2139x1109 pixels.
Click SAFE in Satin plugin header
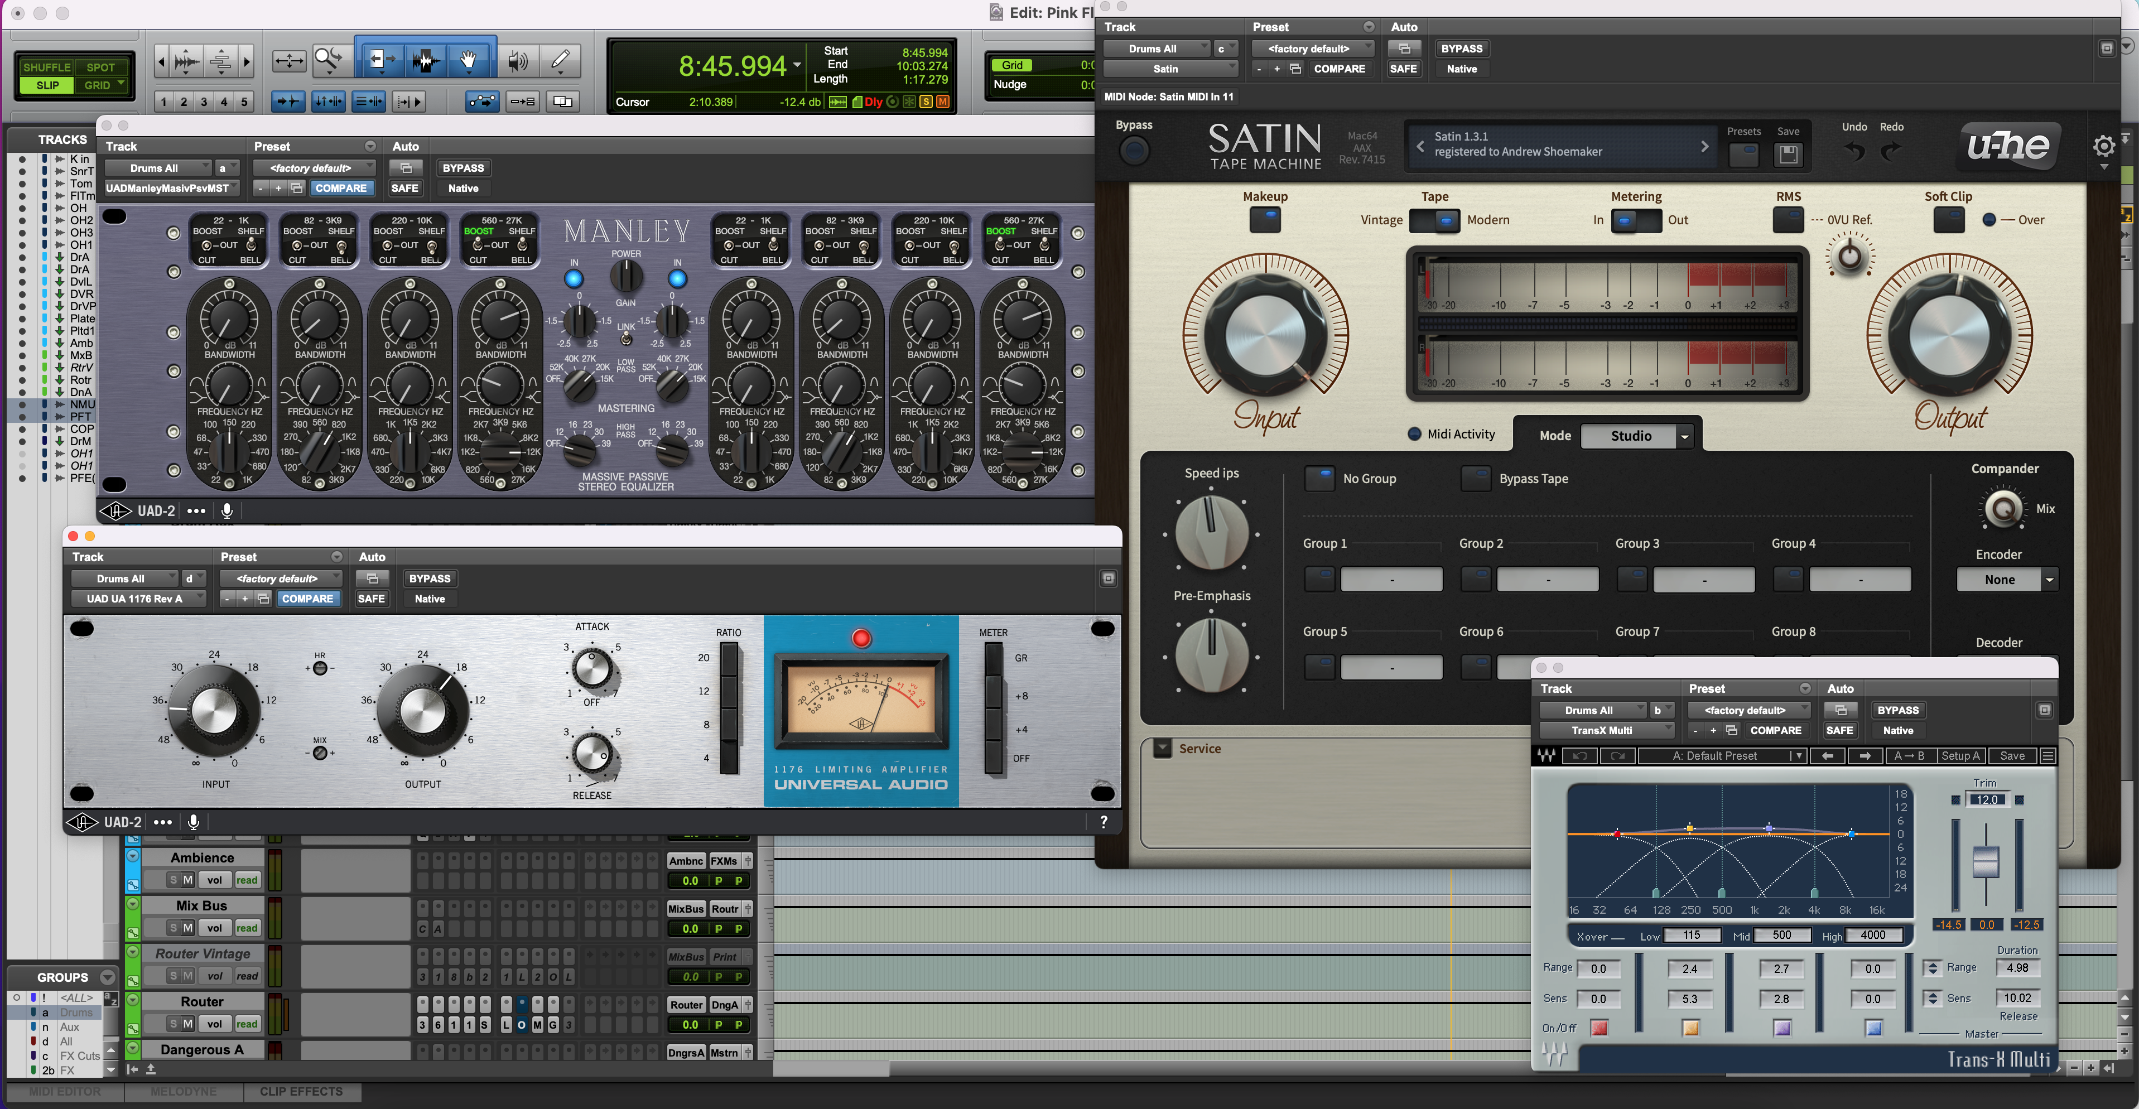pyautogui.click(x=1403, y=69)
